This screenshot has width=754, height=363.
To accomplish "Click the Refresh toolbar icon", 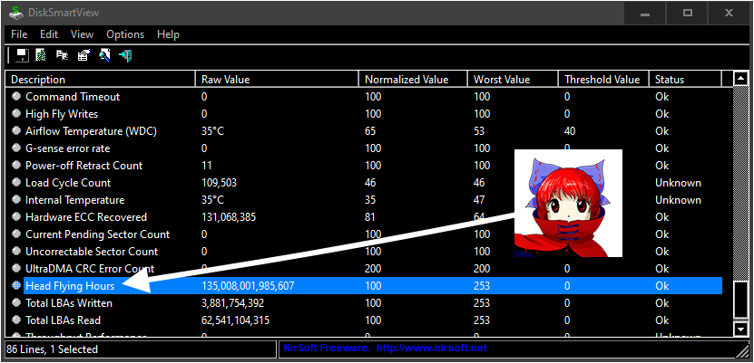I will click(x=42, y=56).
